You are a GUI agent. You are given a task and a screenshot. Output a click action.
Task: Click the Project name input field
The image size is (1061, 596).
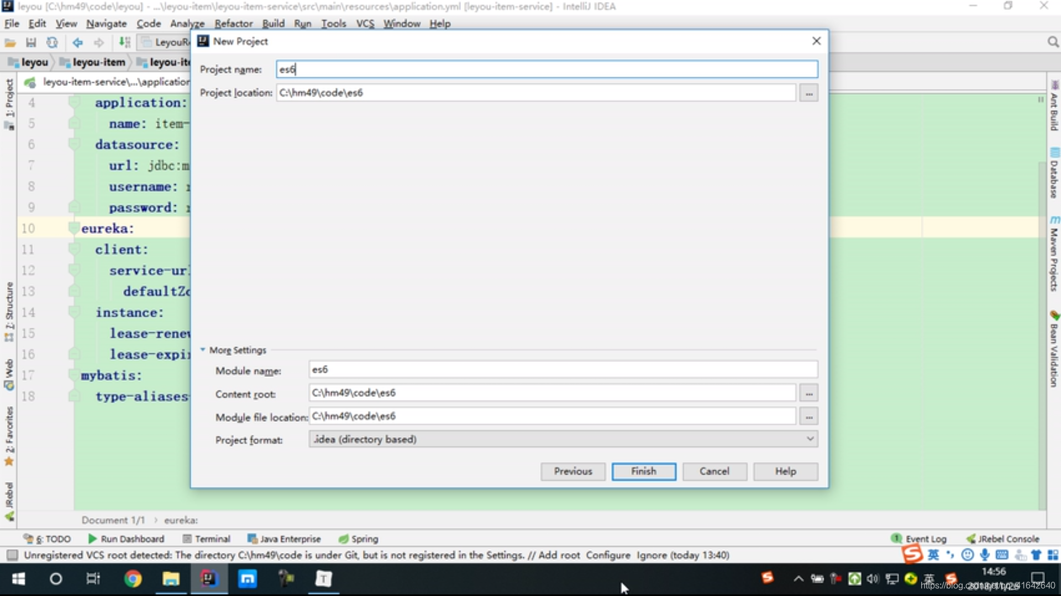pyautogui.click(x=547, y=69)
